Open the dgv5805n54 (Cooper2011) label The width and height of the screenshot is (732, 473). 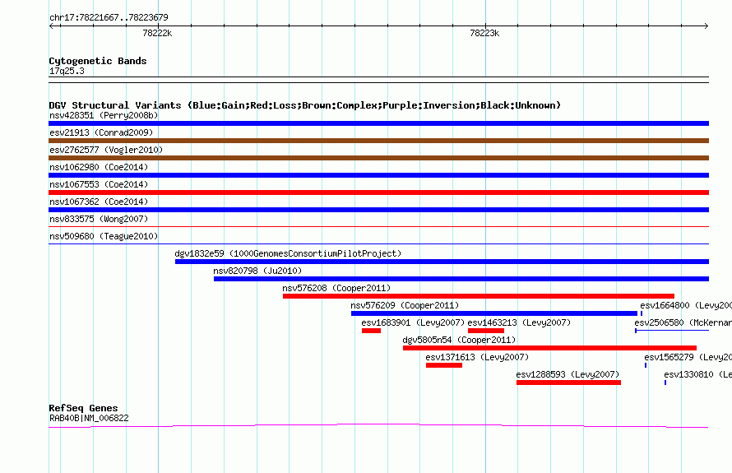pos(459,340)
